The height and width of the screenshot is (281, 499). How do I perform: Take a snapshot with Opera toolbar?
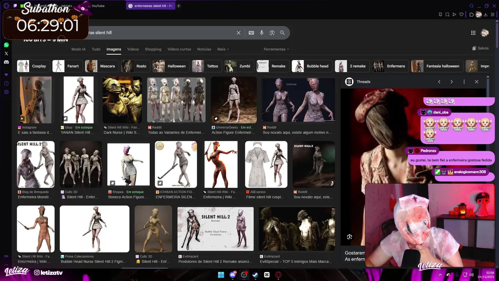pyautogui.click(x=447, y=14)
